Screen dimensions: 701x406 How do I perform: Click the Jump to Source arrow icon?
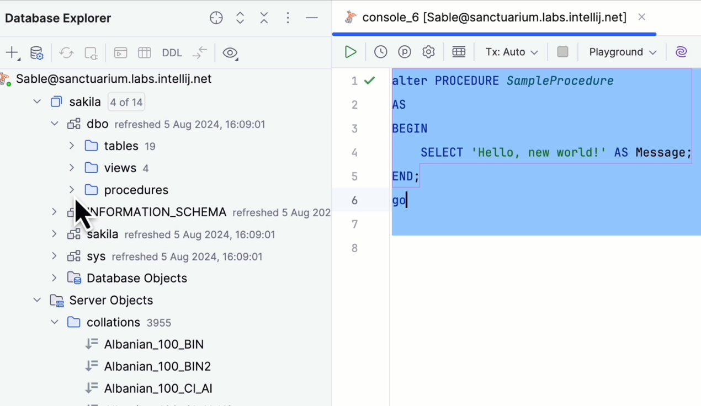click(x=200, y=53)
